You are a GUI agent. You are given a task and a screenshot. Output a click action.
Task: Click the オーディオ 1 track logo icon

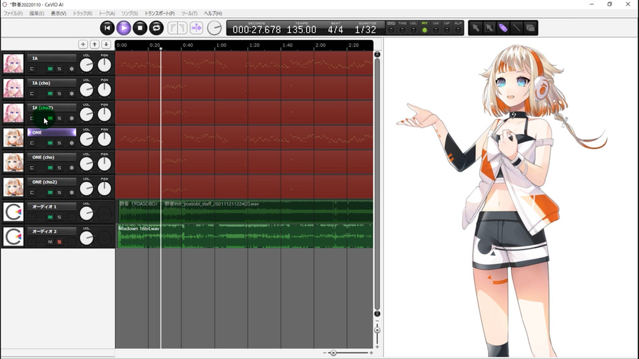13,212
